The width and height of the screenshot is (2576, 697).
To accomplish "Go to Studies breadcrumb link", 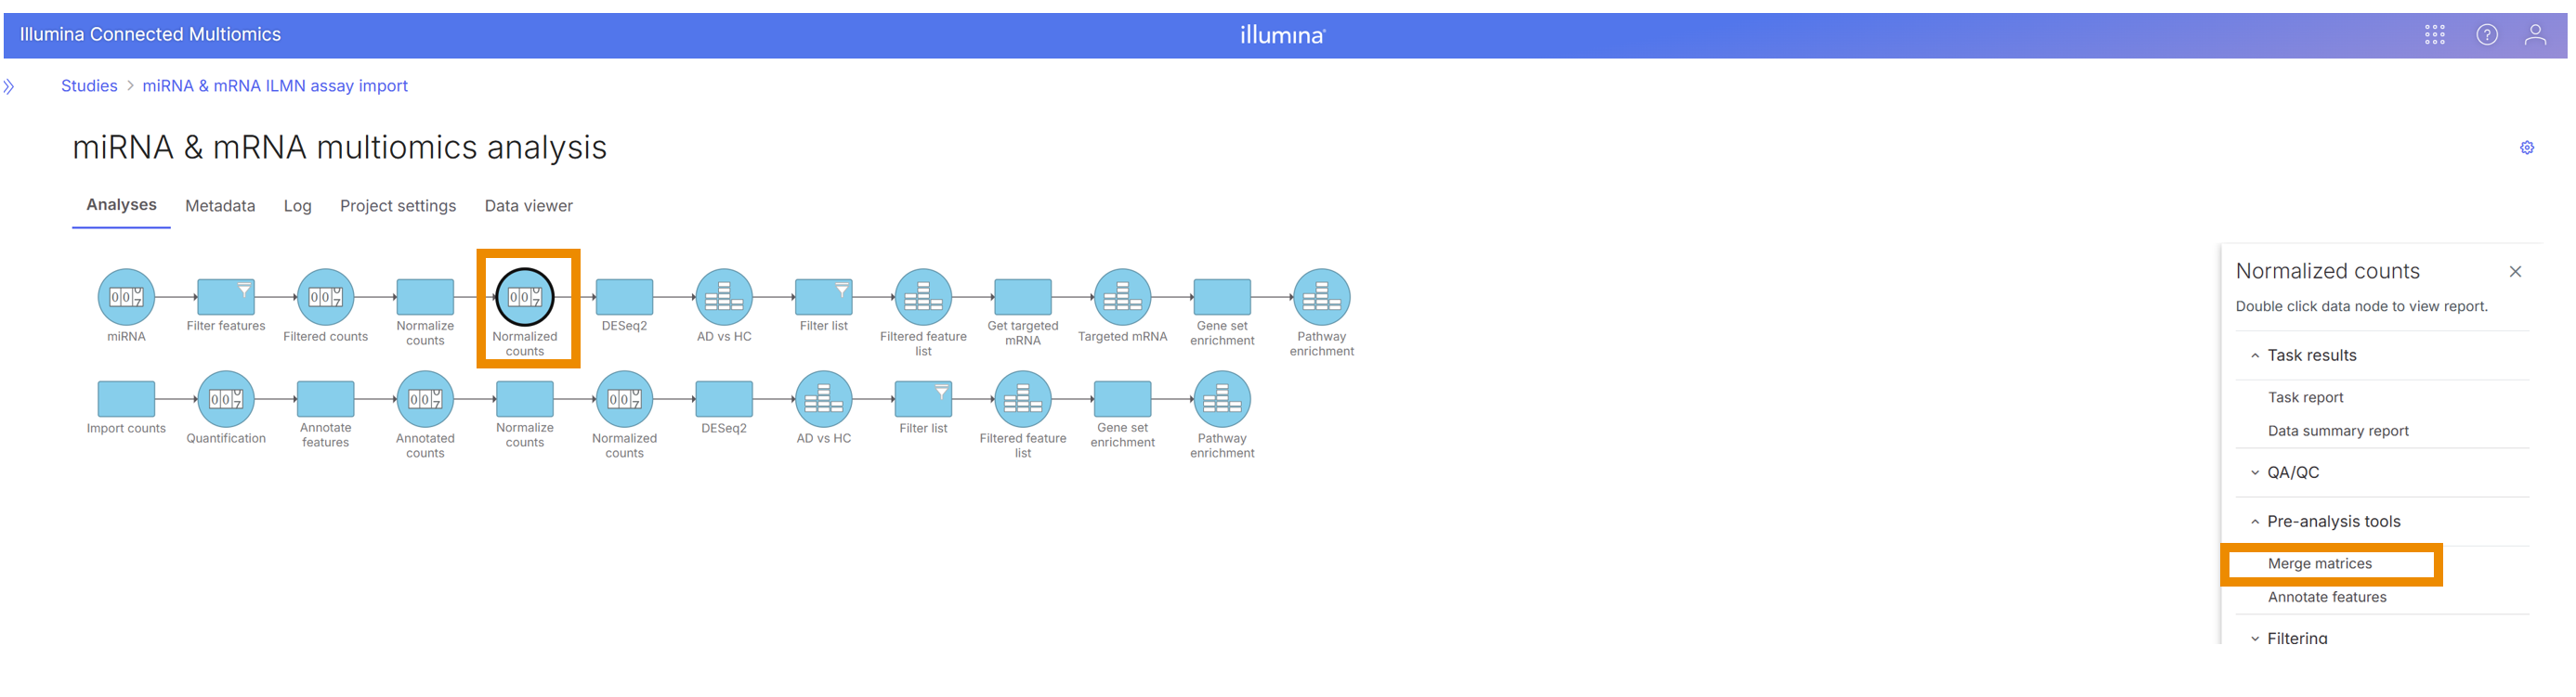I will tap(89, 86).
